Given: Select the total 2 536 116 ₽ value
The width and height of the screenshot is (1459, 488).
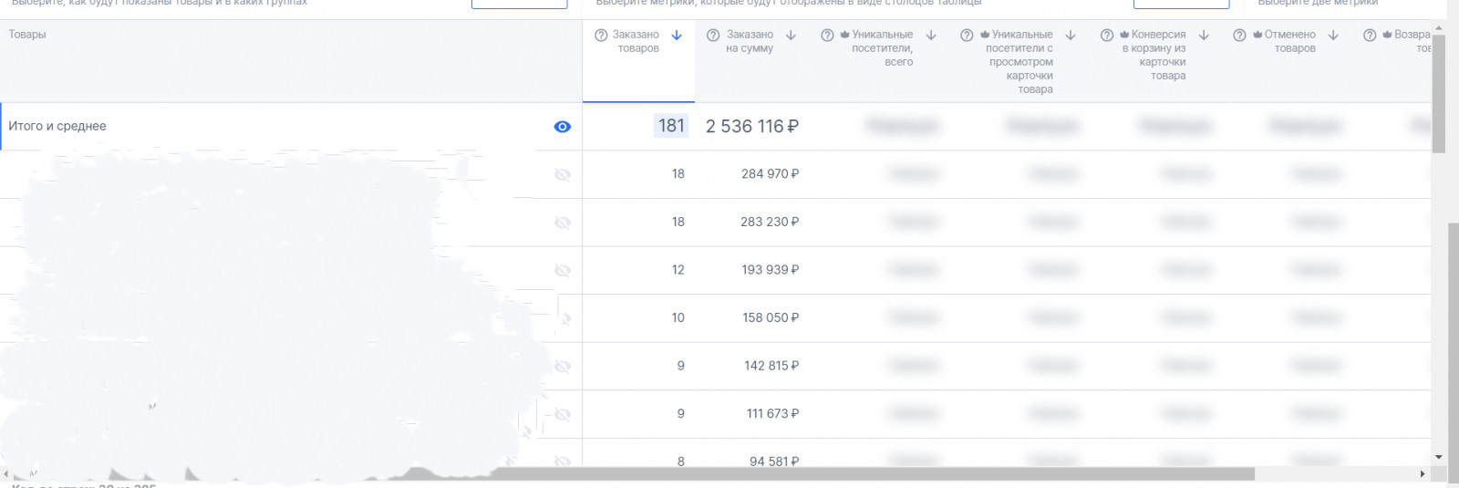Looking at the screenshot, I should point(752,127).
